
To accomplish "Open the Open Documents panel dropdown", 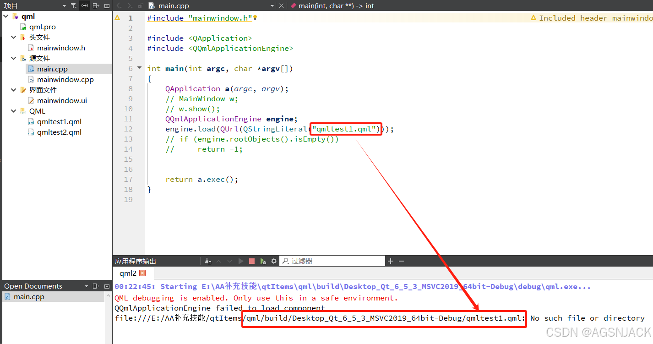I will click(87, 286).
